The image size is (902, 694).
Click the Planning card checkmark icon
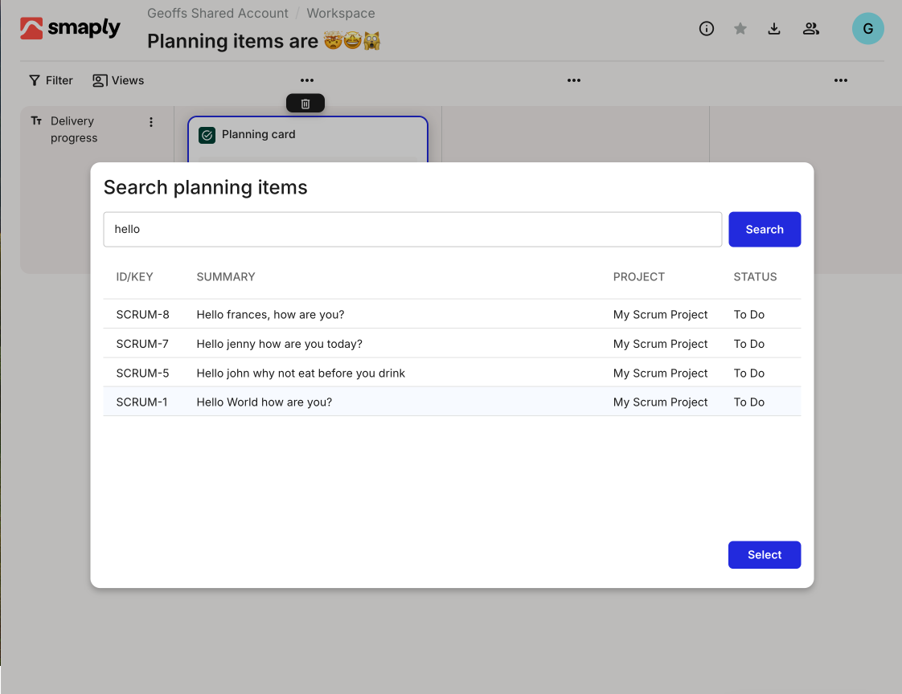pos(207,135)
